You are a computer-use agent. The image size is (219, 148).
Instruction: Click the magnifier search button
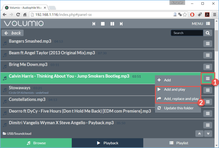click(x=208, y=33)
